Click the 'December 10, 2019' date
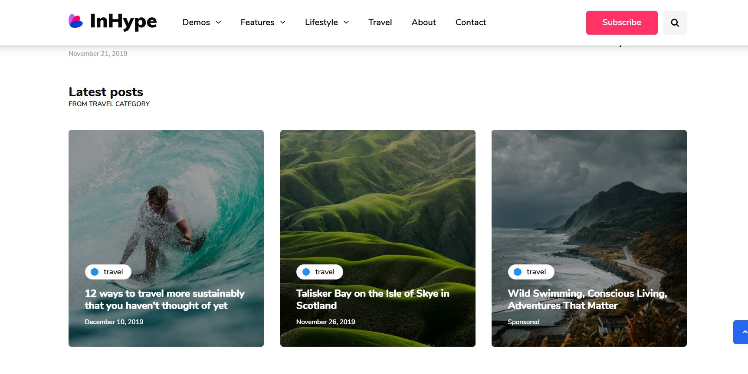The image size is (748, 374). [x=114, y=322]
